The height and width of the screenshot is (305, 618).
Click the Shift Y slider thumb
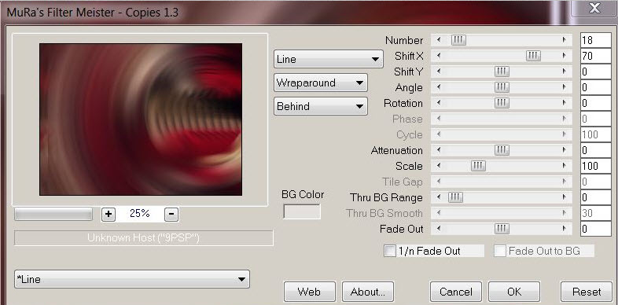[502, 72]
